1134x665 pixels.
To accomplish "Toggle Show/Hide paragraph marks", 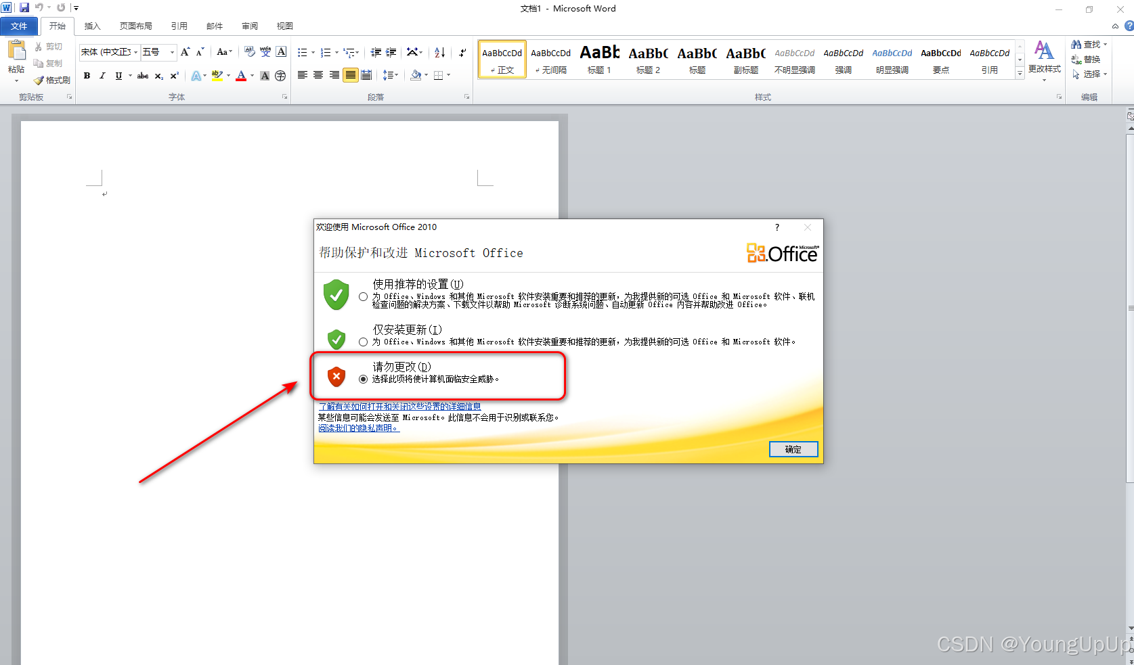I will [x=462, y=52].
